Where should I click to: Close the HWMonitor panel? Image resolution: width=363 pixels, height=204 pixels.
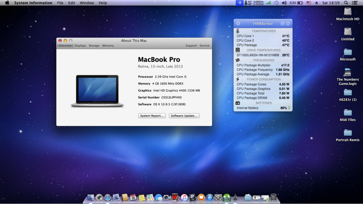[238, 24]
